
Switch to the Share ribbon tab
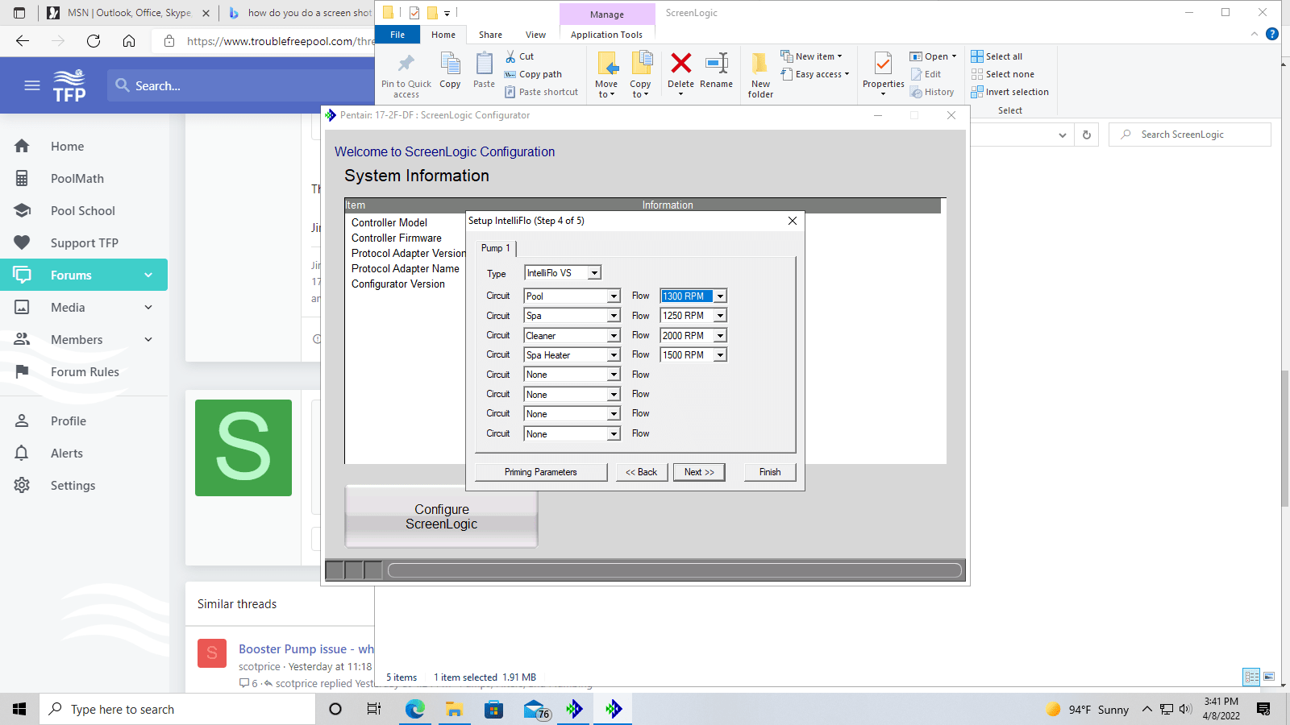click(x=490, y=35)
